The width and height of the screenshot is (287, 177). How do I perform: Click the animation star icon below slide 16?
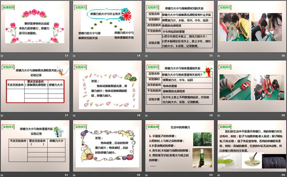(219, 56)
